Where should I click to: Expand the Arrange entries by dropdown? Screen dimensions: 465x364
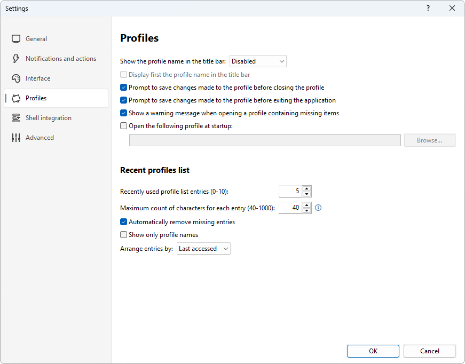tap(203, 249)
